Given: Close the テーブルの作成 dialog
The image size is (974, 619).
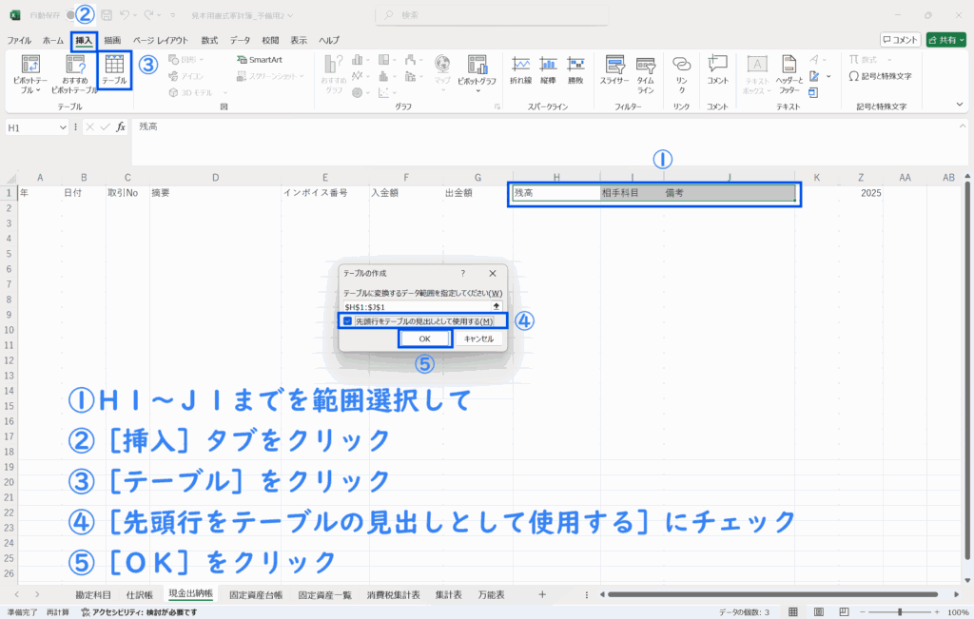Looking at the screenshot, I should [x=493, y=273].
